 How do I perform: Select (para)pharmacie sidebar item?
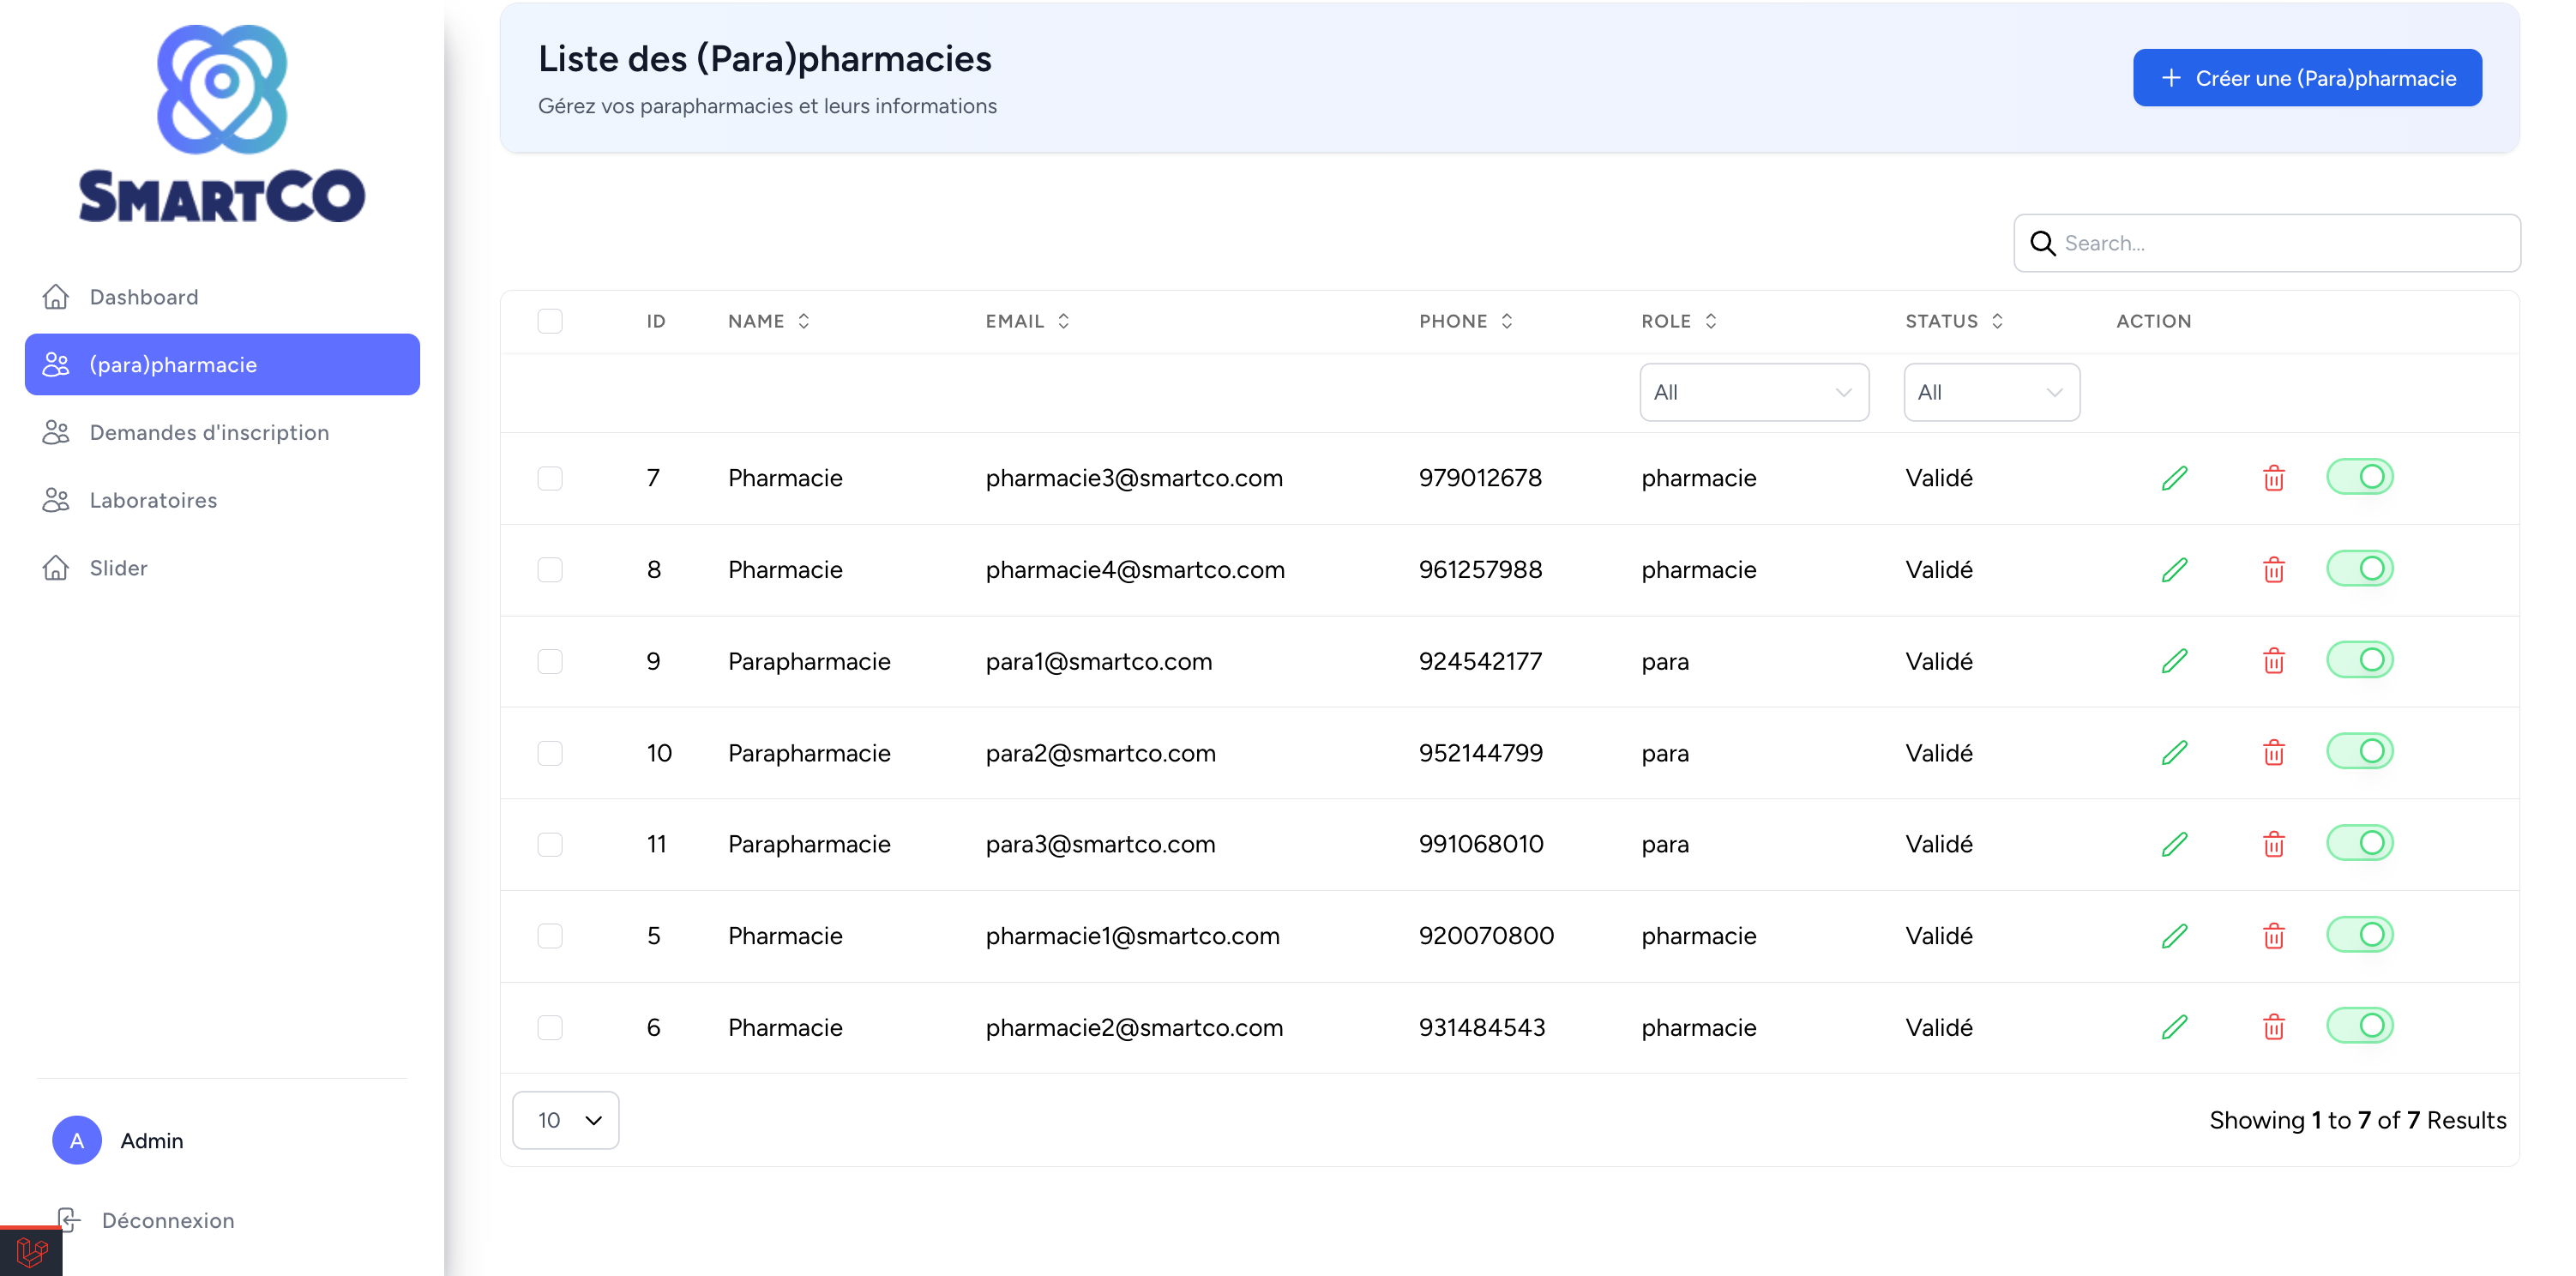[x=222, y=364]
